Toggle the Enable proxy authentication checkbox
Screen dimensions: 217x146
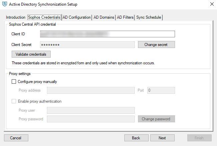14,101
